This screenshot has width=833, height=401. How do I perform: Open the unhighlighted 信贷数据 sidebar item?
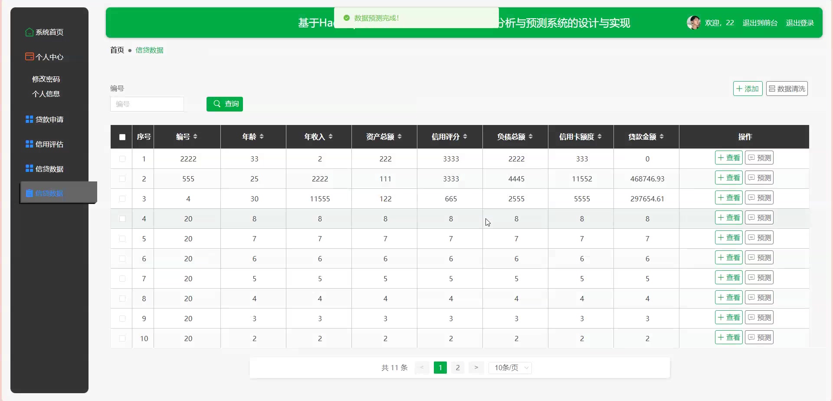click(x=49, y=169)
